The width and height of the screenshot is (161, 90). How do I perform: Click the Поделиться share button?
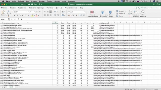coord(141,8)
